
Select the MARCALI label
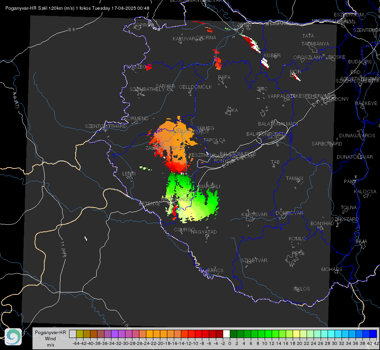point(210,186)
